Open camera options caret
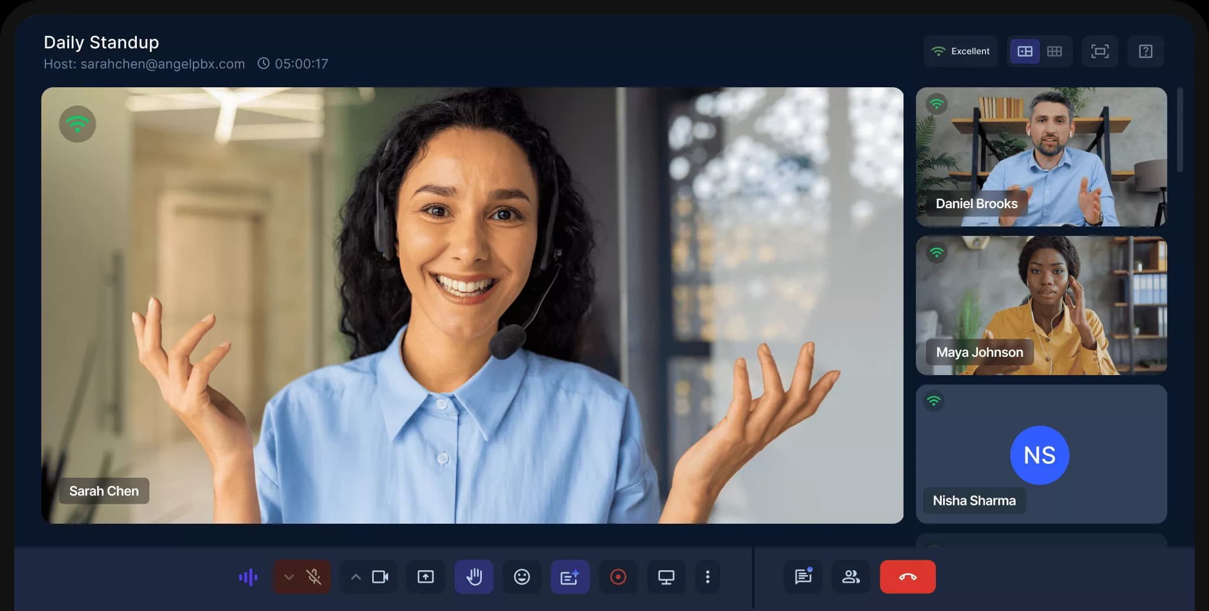This screenshot has width=1209, height=611. click(x=356, y=577)
